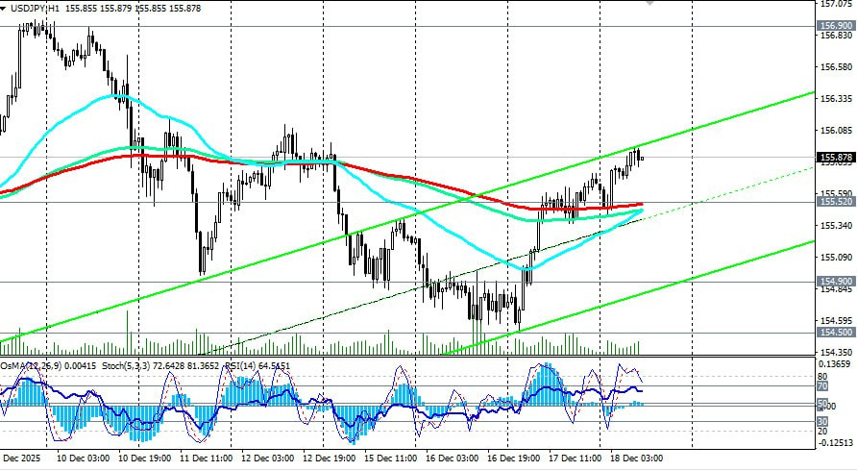Screen dimensions: 857x471
Task: Click the 17 Dec 11:00 time label
Action: coord(575,458)
